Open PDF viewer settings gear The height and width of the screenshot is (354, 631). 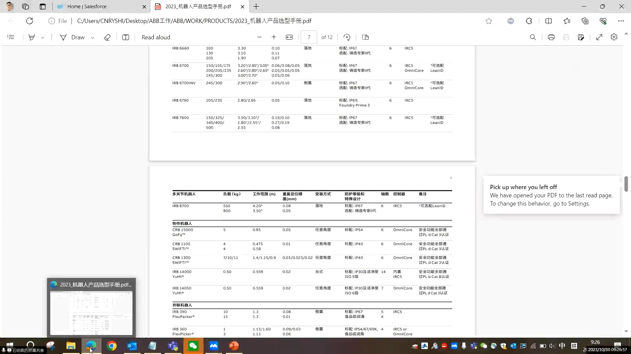click(x=614, y=37)
